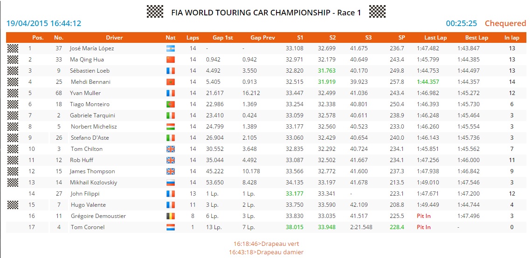Image resolution: width=532 pixels, height=258 pixels.
Task: Click the Chequered status label
Action: tap(505, 23)
